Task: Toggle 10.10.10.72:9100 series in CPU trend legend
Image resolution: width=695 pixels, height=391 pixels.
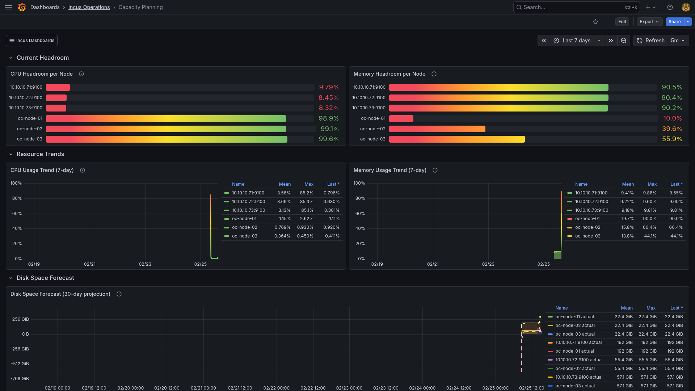Action: (x=248, y=202)
